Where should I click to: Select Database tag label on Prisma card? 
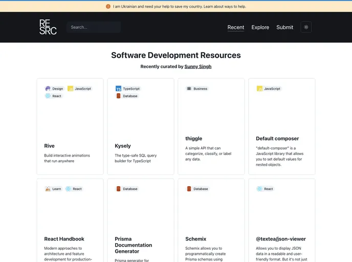130,189
